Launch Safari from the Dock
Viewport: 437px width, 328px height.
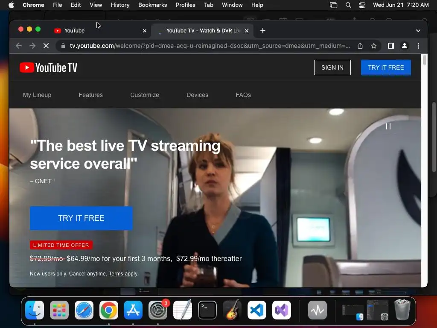click(x=84, y=310)
